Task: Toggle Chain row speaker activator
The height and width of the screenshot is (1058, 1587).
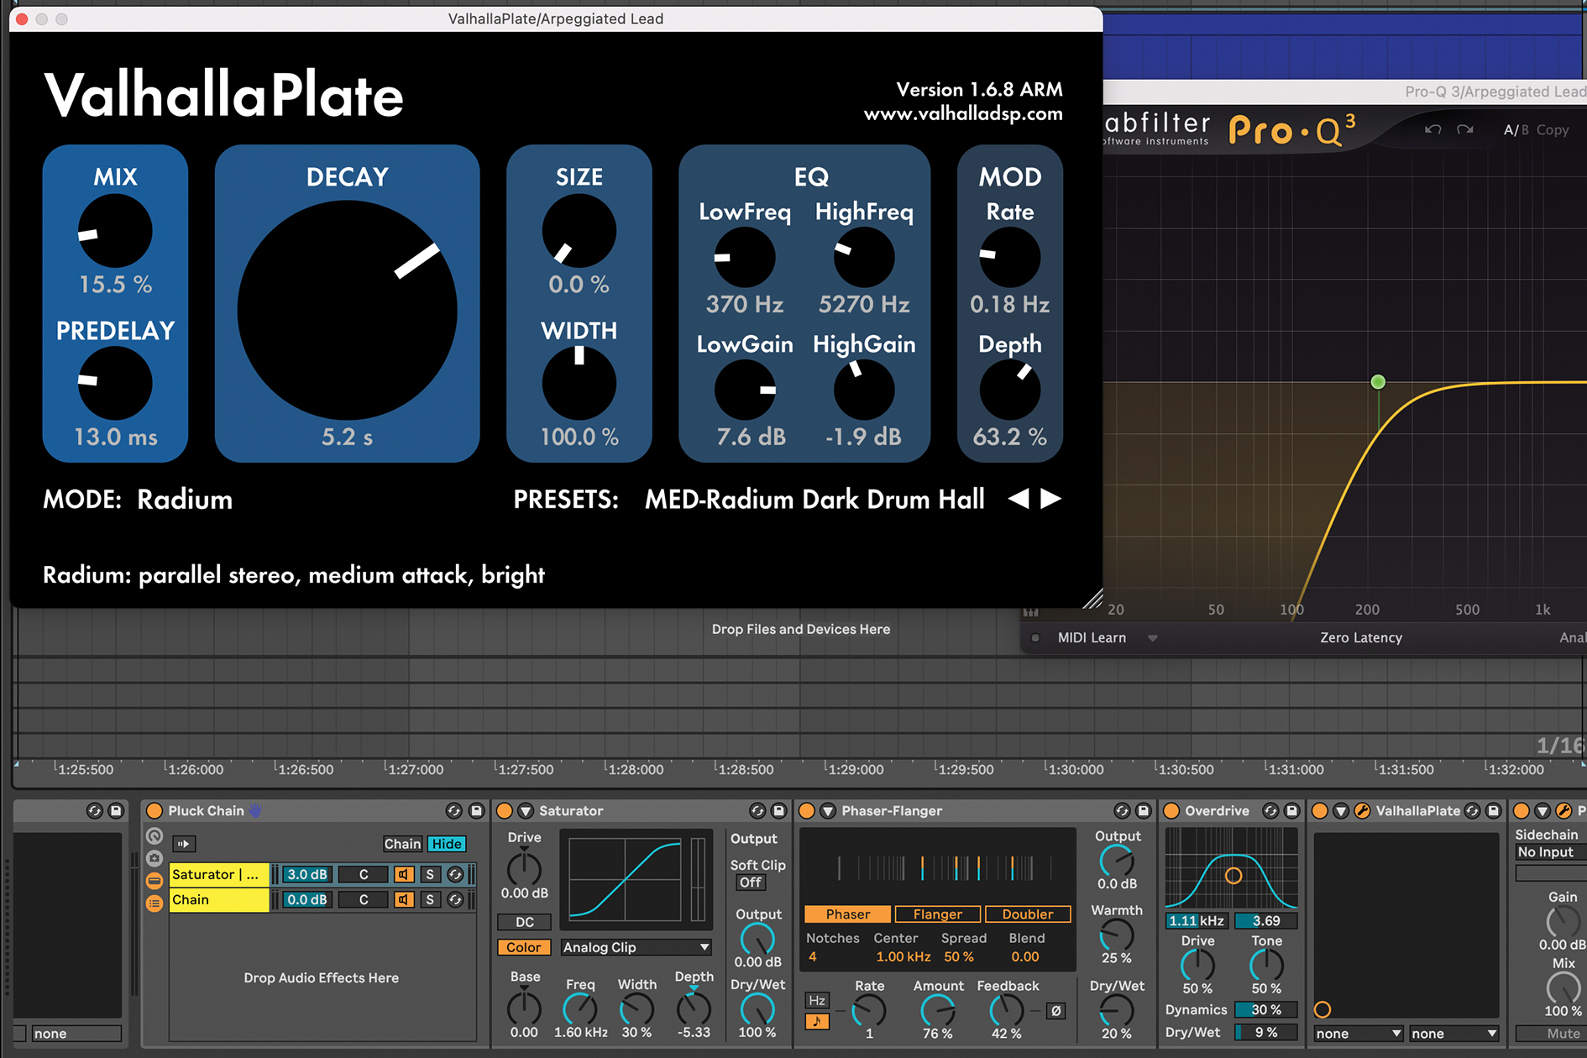Action: (404, 899)
